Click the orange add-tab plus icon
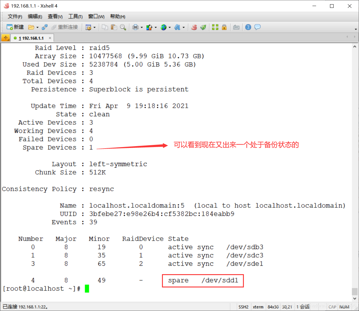Viewport: 359px width, 311px height. 5,38
